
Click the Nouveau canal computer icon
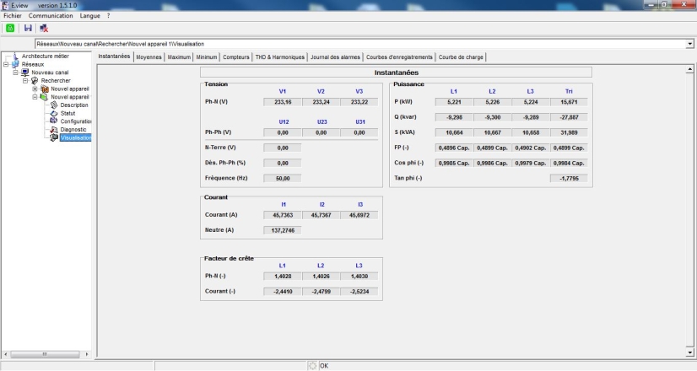tap(25, 73)
